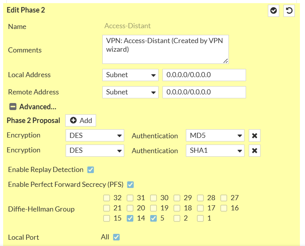The image size is (305, 246).
Task: Toggle the Local Port All checkbox
Action: 116,237
